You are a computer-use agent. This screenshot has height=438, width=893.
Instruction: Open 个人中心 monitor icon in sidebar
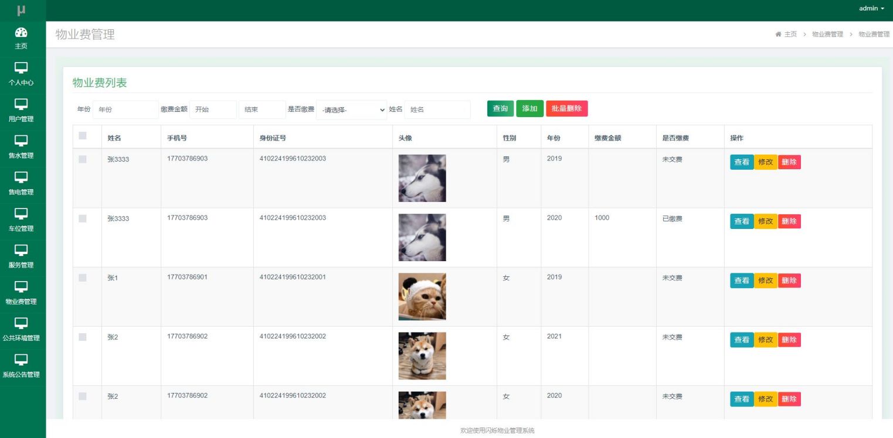tap(21, 68)
